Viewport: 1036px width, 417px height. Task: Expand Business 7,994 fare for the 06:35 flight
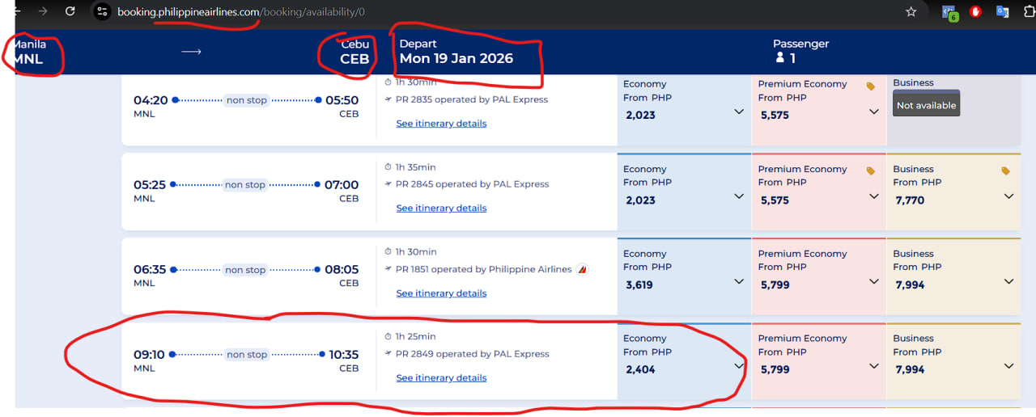(x=1008, y=281)
